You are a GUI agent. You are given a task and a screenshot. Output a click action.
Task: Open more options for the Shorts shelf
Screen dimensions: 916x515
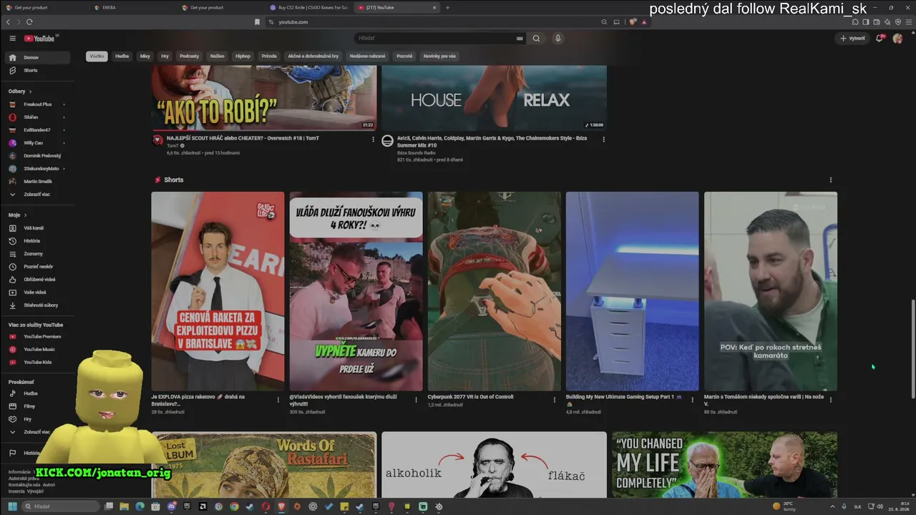[x=831, y=180]
